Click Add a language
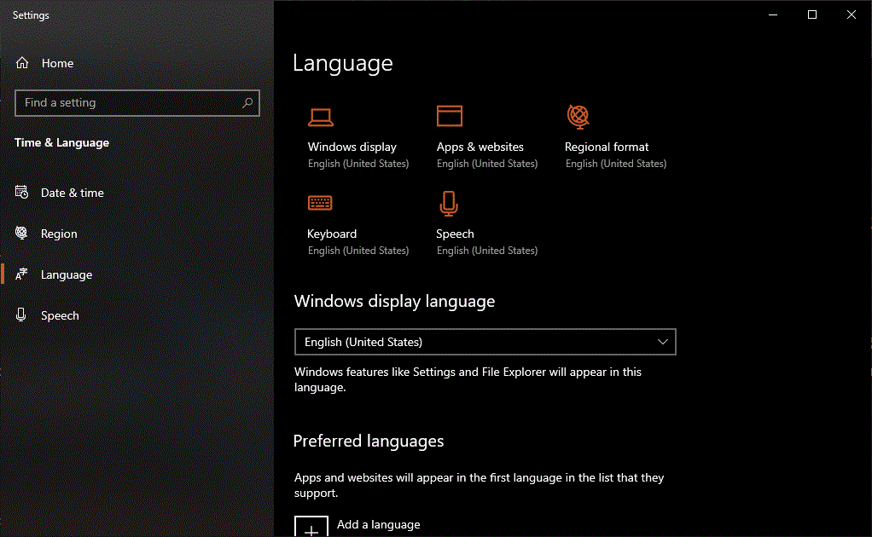872x537 pixels. coord(378,524)
